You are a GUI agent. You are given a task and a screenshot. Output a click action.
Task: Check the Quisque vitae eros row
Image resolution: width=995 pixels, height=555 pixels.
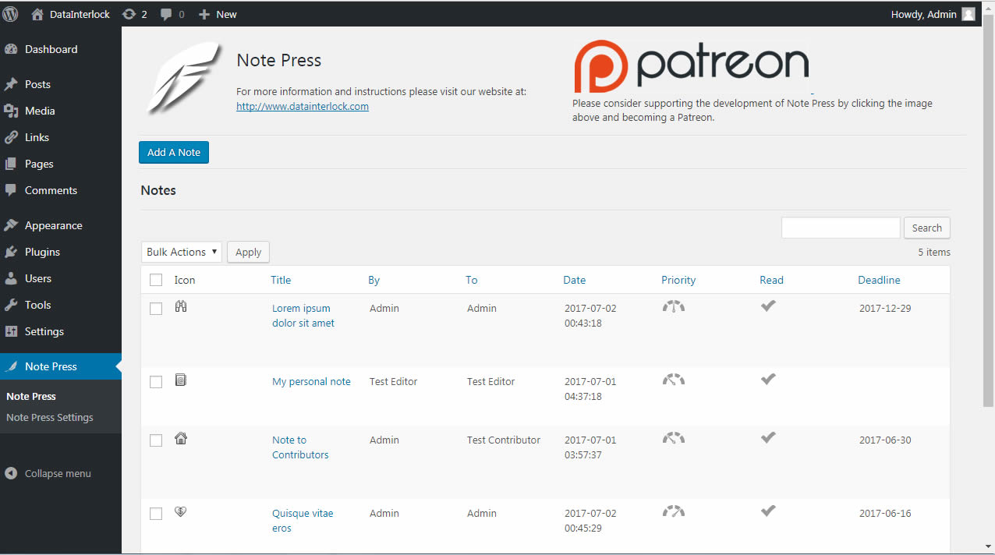click(x=156, y=514)
